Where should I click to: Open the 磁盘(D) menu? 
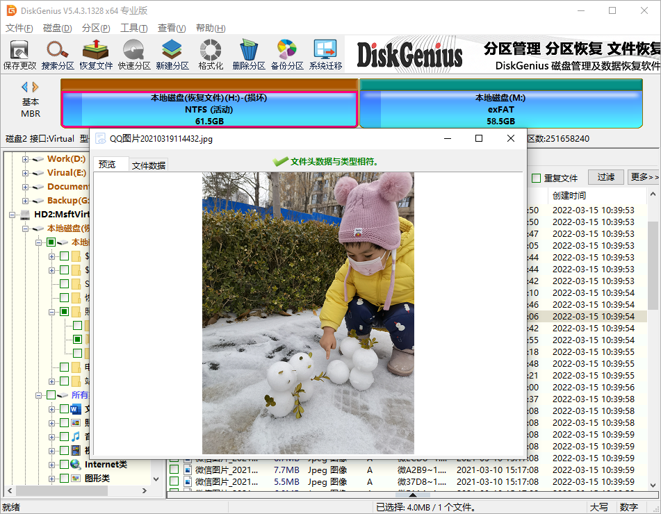57,28
